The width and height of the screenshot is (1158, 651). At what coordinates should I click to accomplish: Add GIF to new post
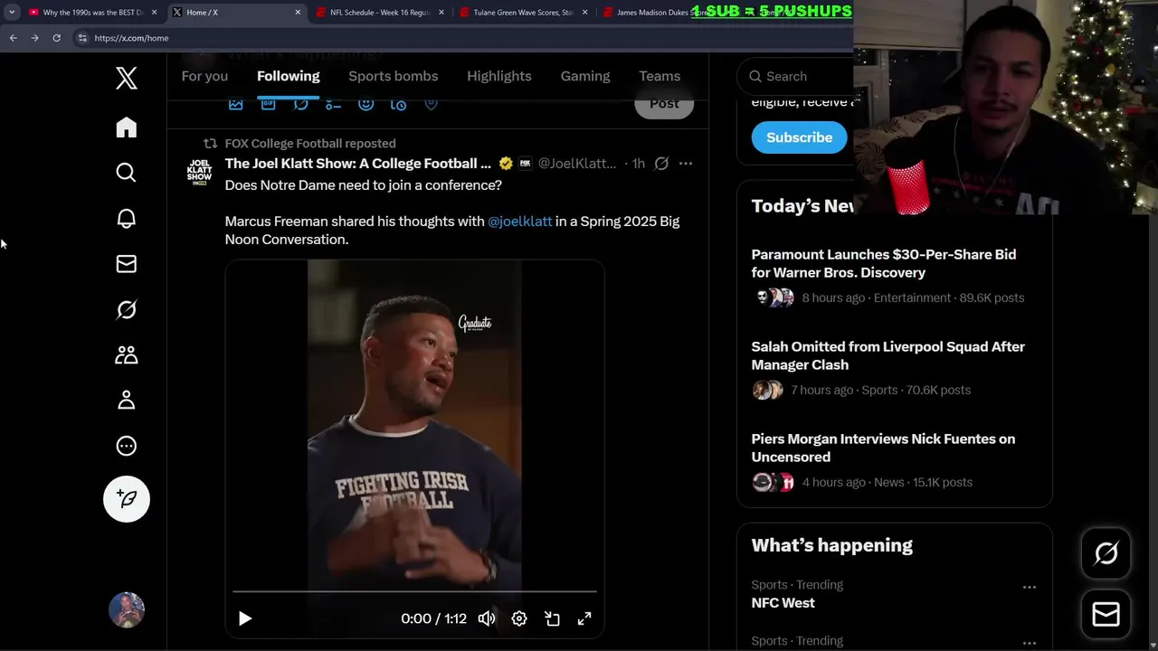269,104
